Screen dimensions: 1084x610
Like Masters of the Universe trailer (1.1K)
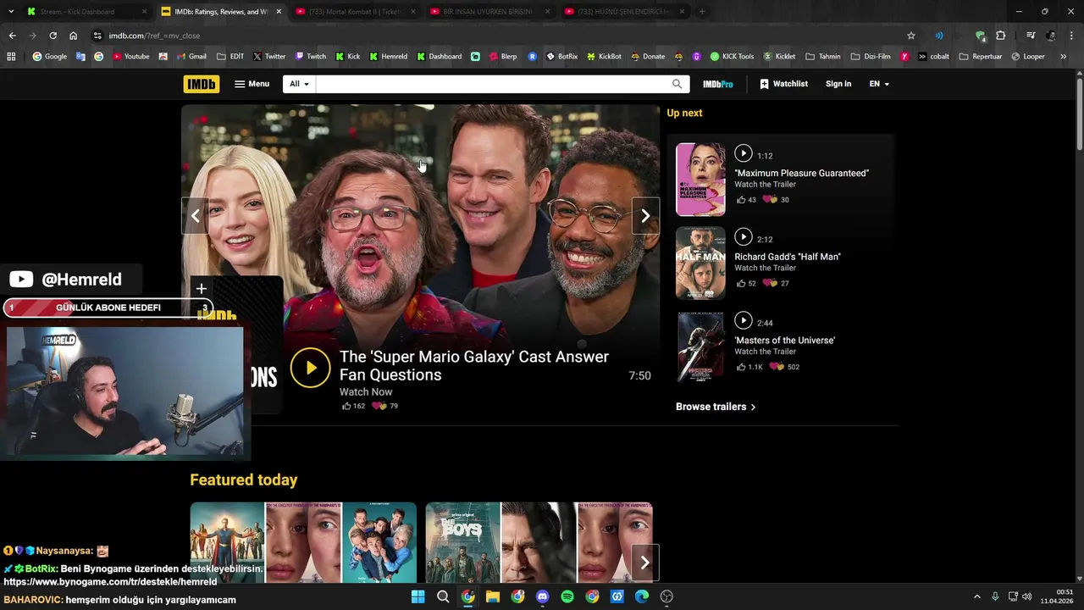tap(749, 367)
